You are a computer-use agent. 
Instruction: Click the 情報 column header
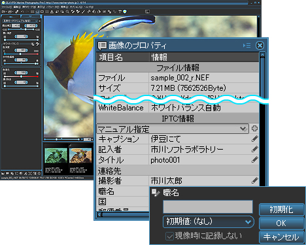pyautogui.click(x=204, y=57)
